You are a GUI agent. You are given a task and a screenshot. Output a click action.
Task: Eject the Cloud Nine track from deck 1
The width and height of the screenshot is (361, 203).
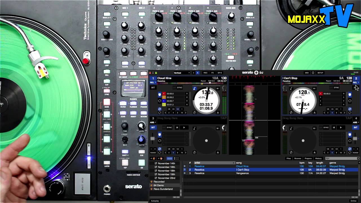click(x=218, y=113)
